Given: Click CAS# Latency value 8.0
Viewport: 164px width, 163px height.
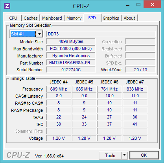Looking at the screenshot, I should (59, 96).
